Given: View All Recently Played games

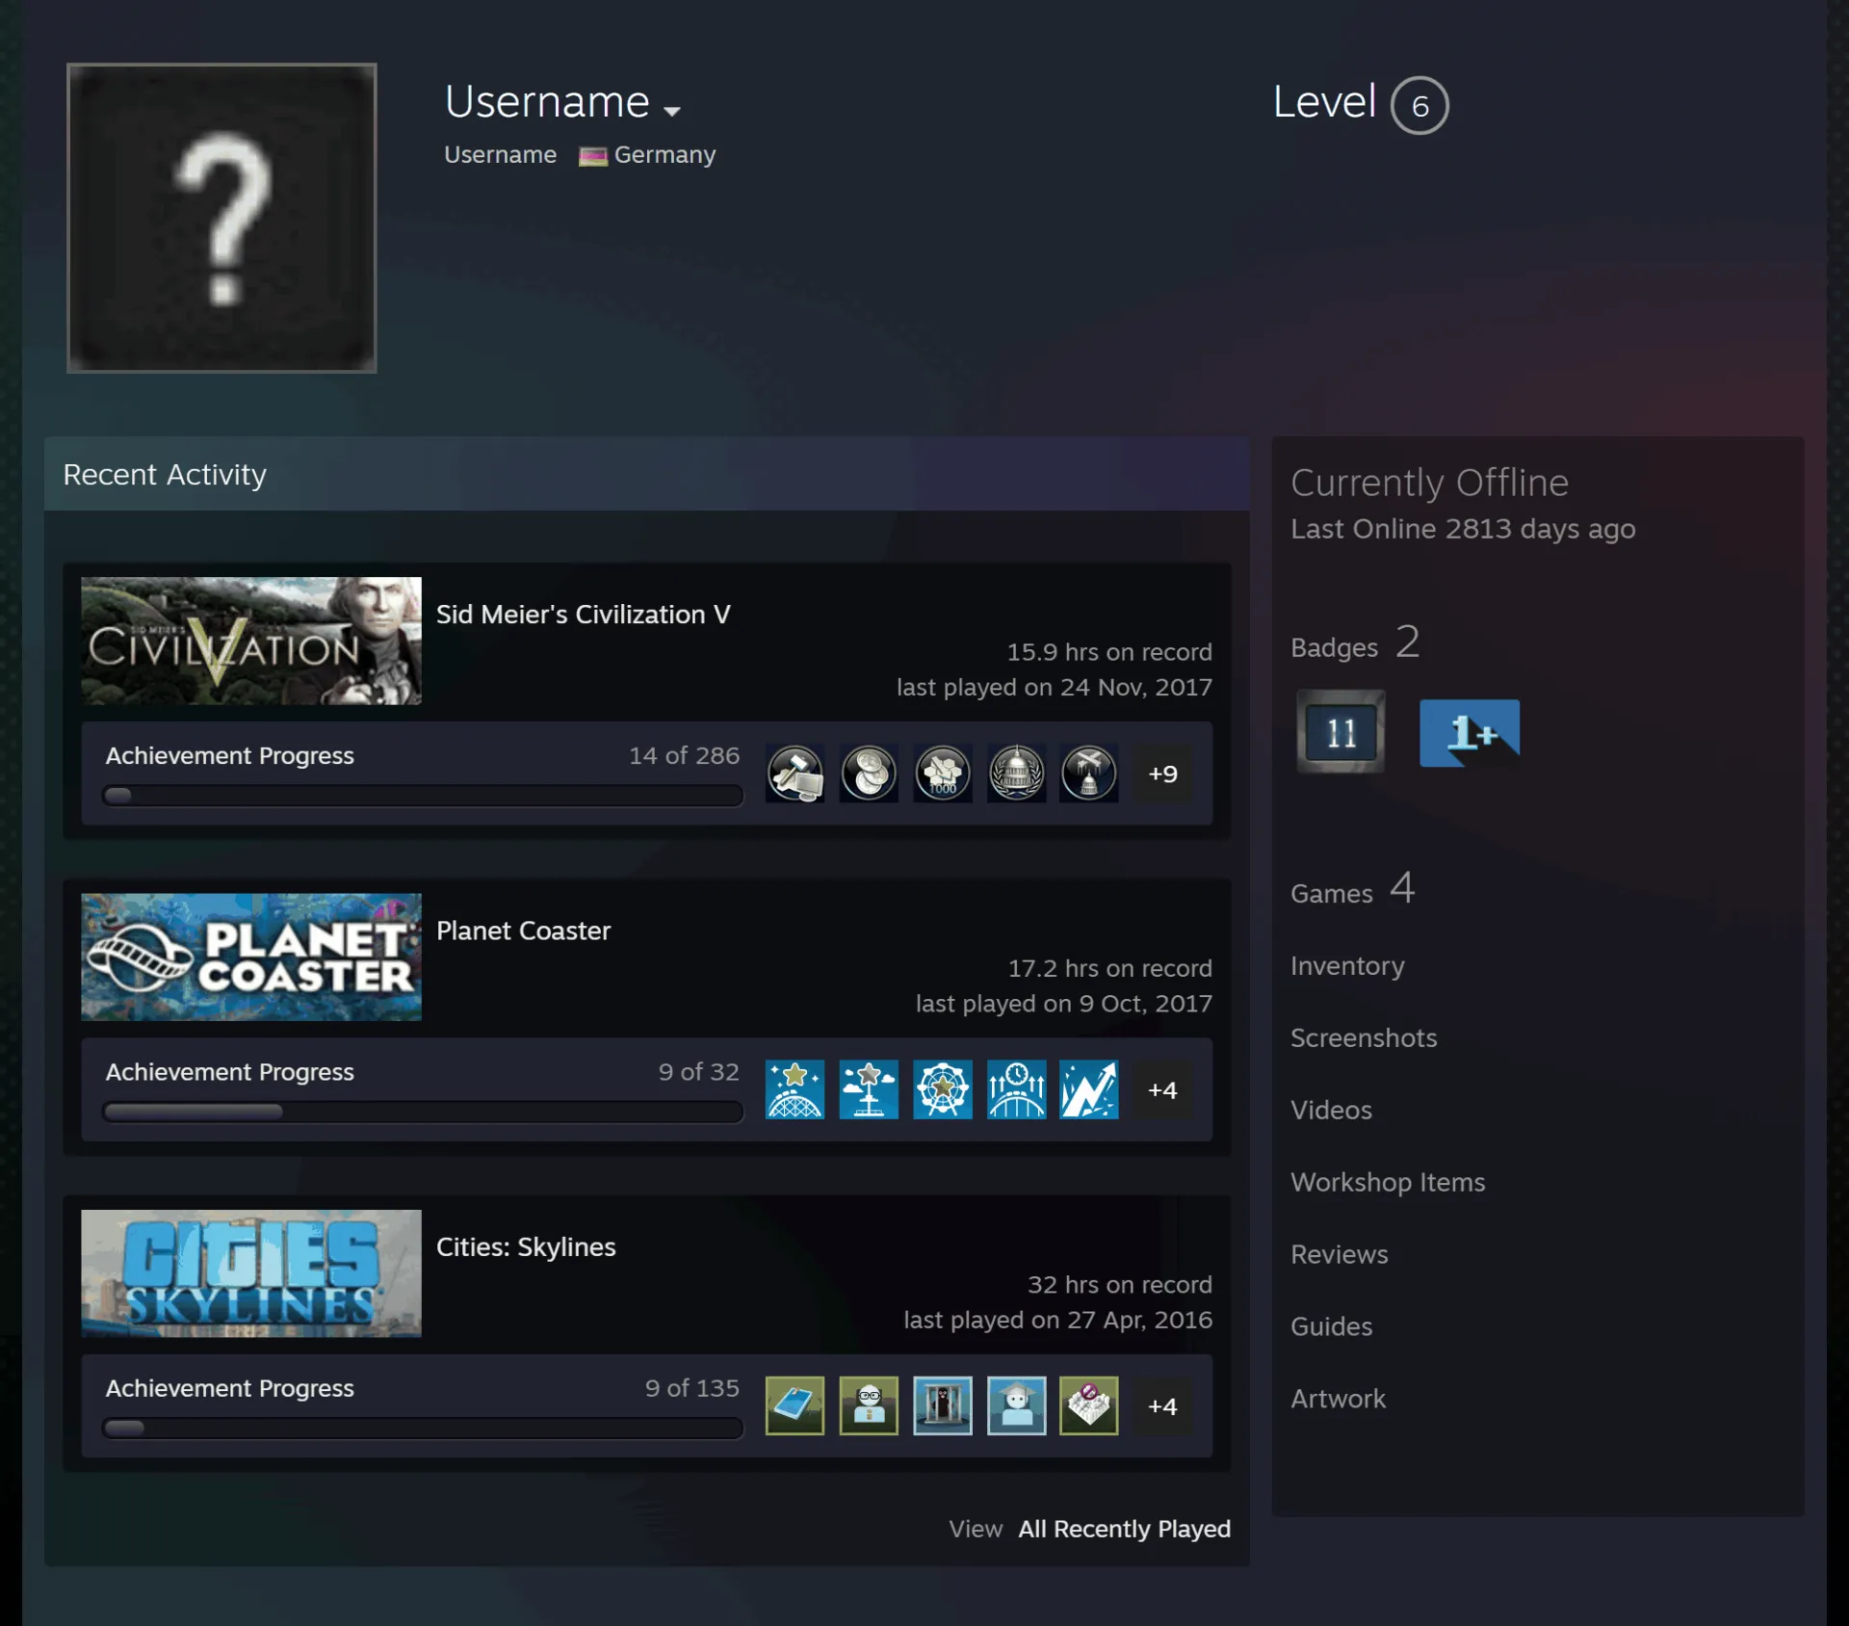Looking at the screenshot, I should tap(1124, 1529).
